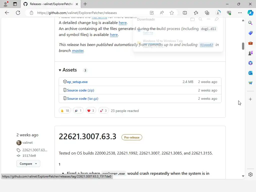Add a sidebar app with plus
Image resolution: width=256 pixels, height=192 pixels.
[x=250, y=99]
